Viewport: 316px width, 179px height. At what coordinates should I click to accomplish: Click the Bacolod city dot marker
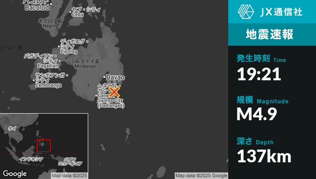tap(51, 4)
